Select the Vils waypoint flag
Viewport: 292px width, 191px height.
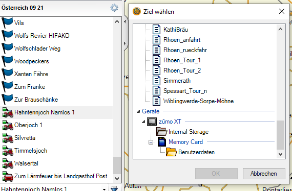7,23
